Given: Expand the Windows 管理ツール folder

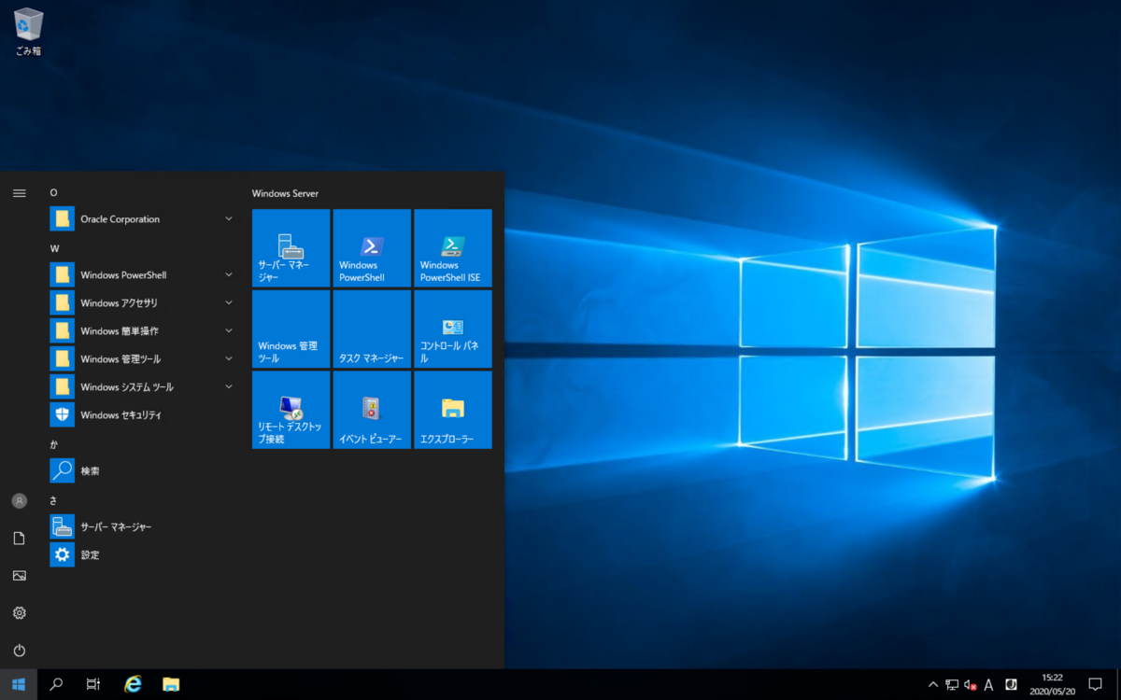Looking at the screenshot, I should [x=143, y=359].
